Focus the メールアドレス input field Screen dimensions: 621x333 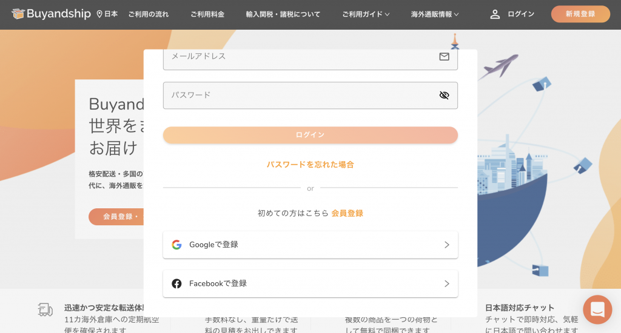point(310,59)
